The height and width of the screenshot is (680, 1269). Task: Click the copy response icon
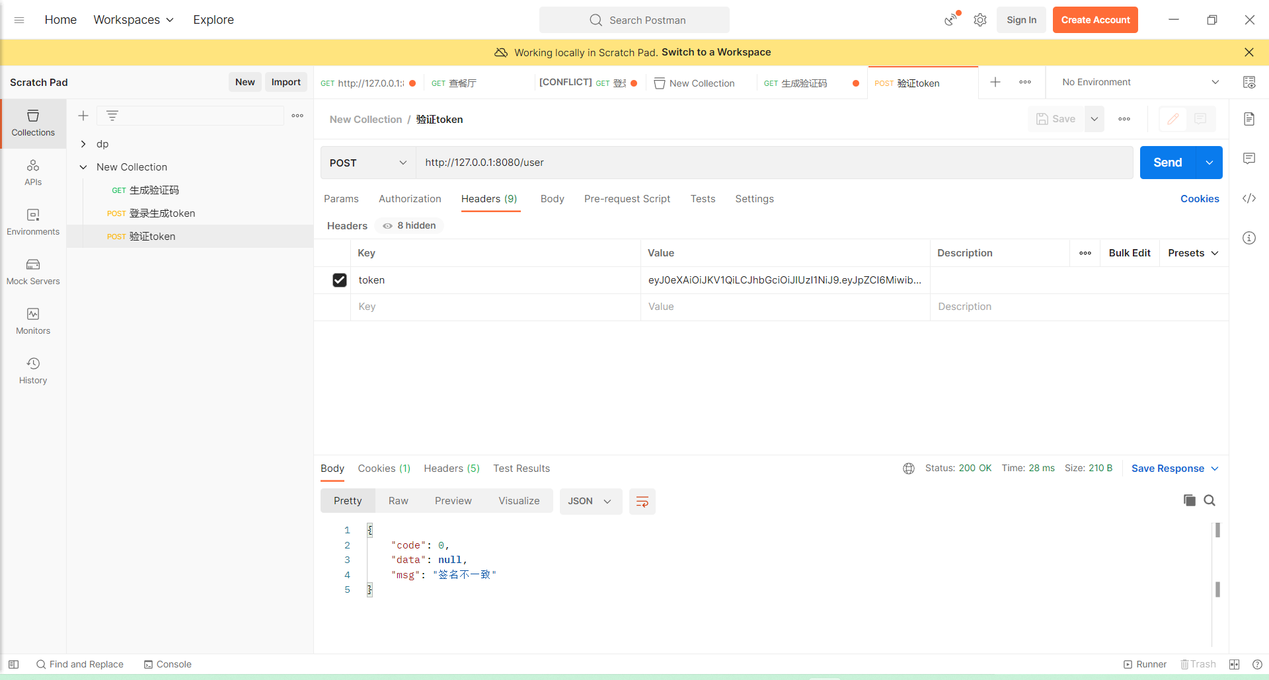point(1190,500)
